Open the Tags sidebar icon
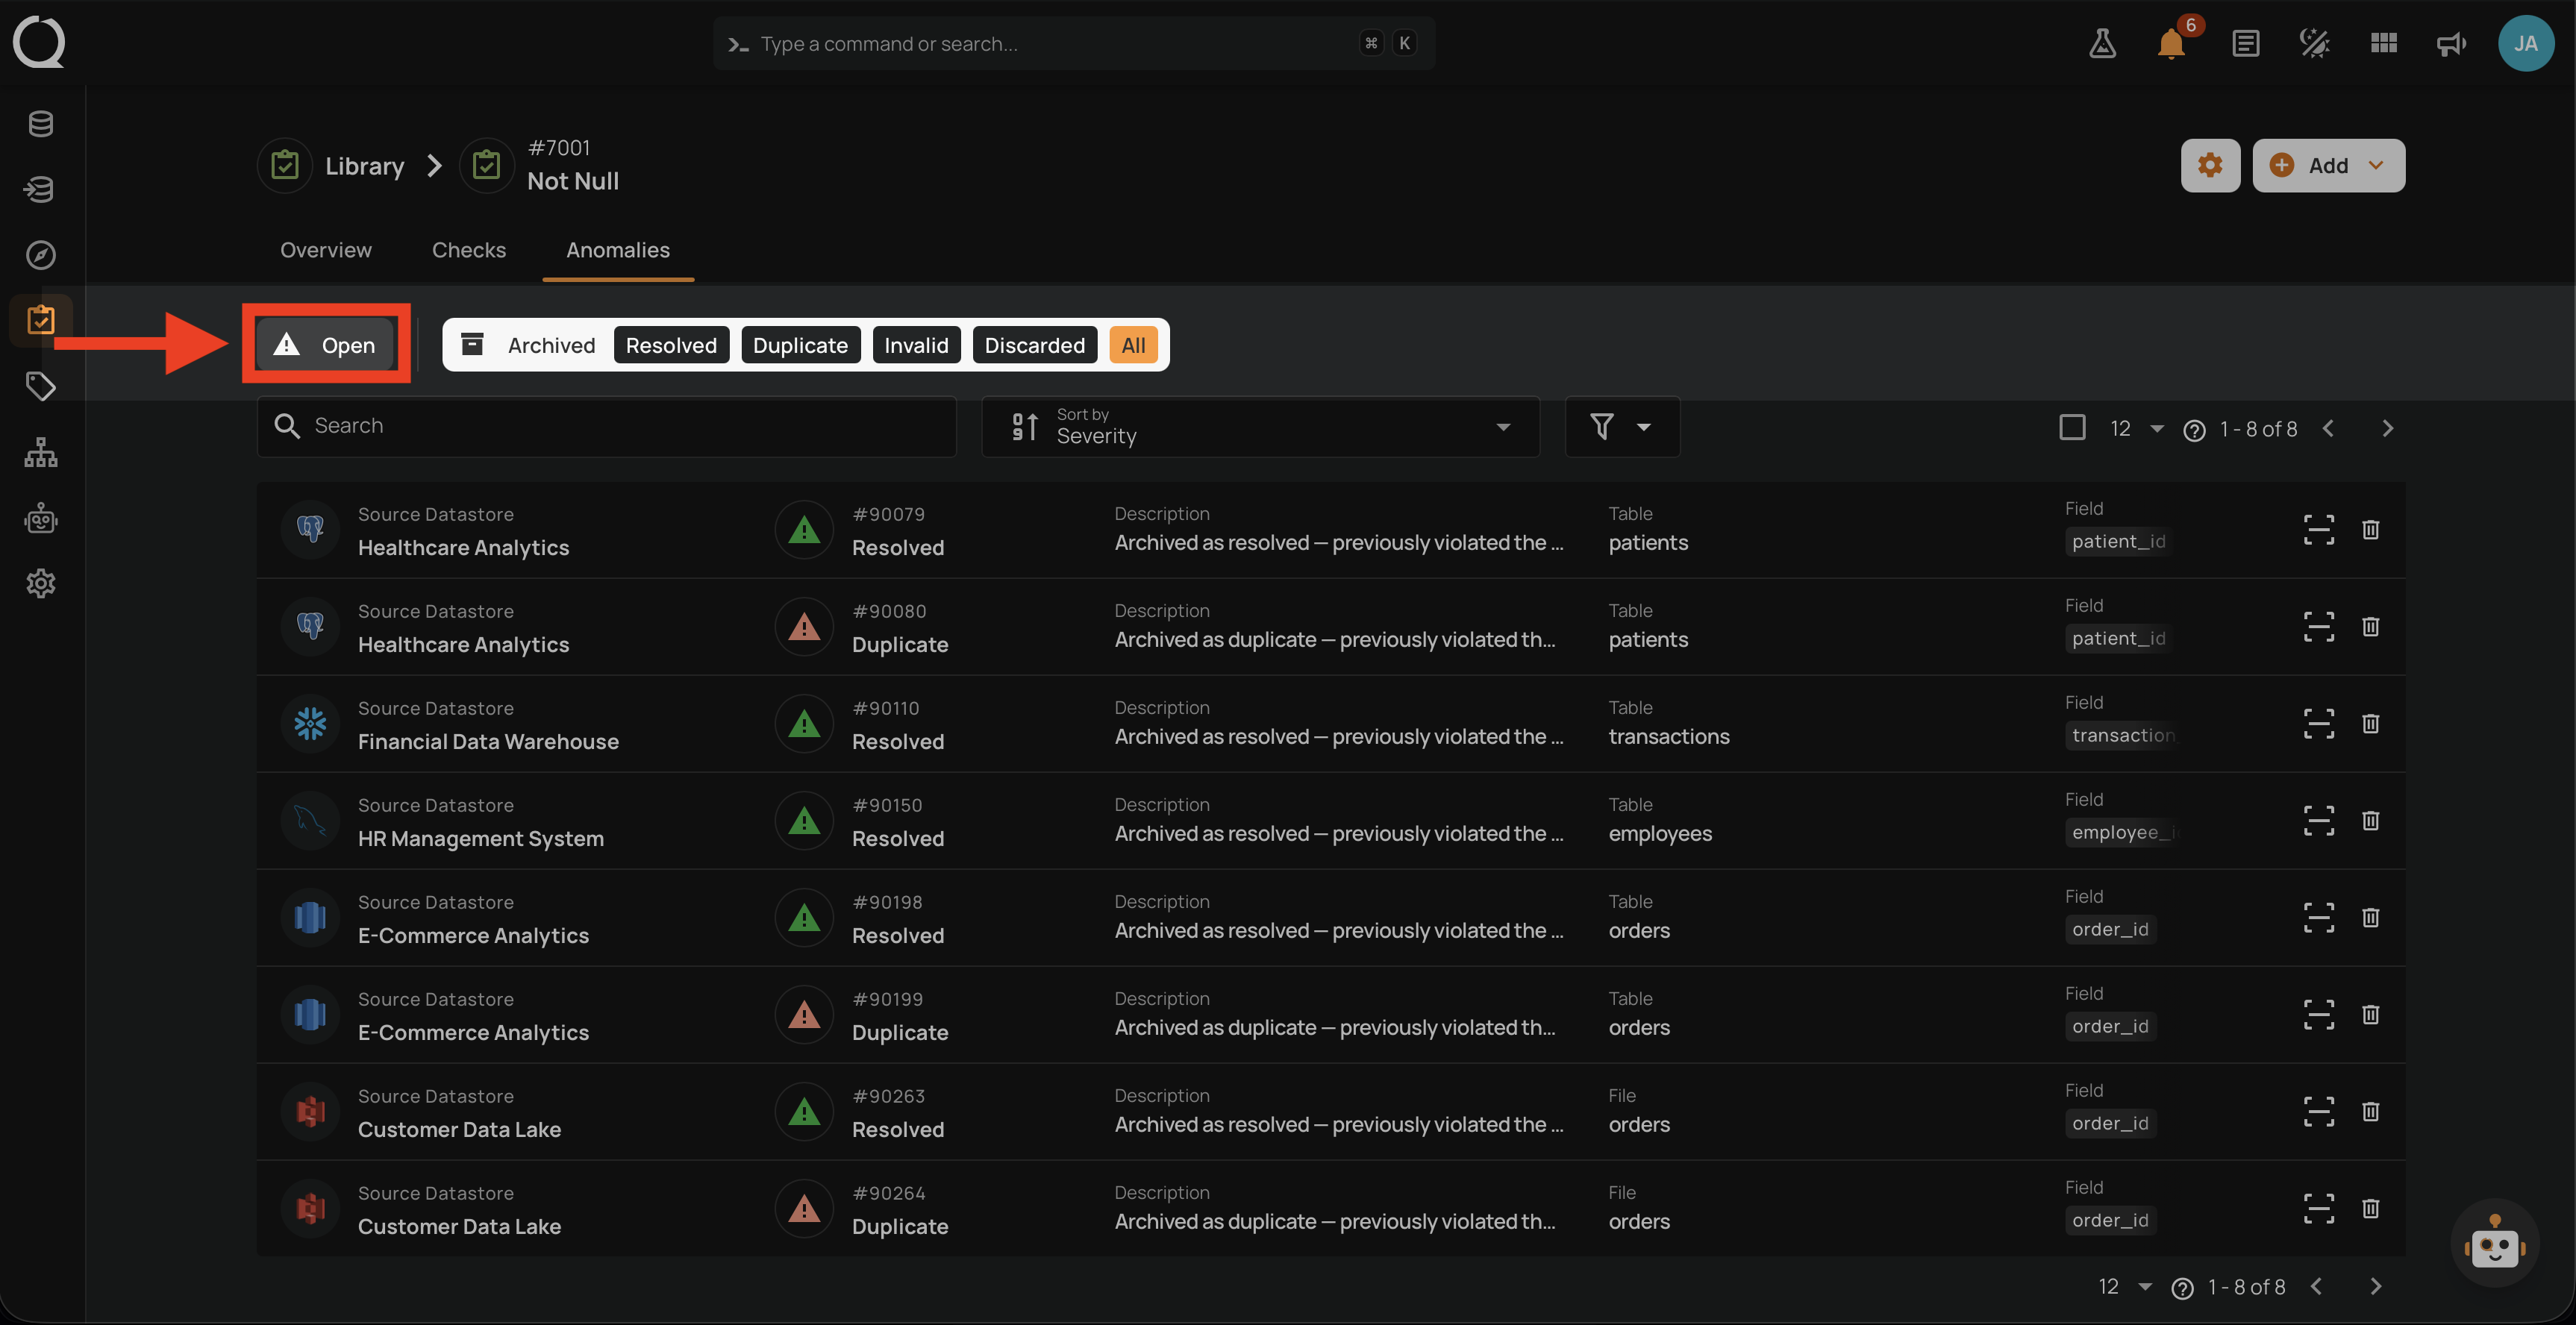 coord(41,386)
